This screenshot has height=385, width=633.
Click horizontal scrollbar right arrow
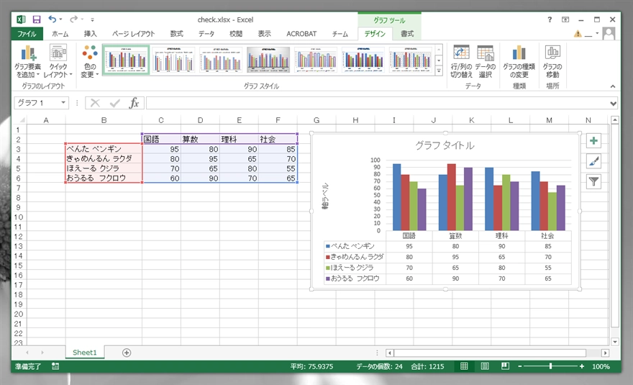[x=605, y=353]
